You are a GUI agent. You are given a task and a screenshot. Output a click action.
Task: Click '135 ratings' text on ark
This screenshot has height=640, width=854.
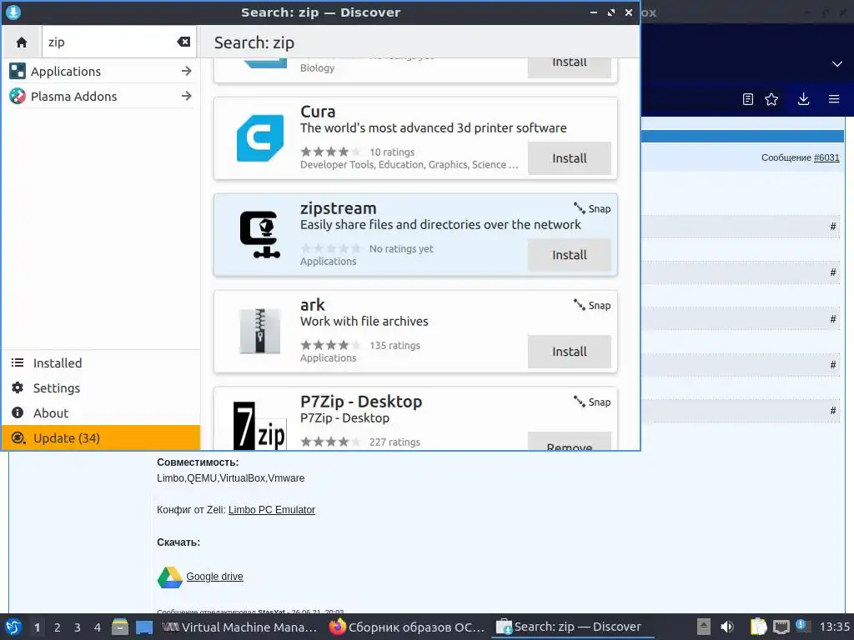pyautogui.click(x=394, y=346)
